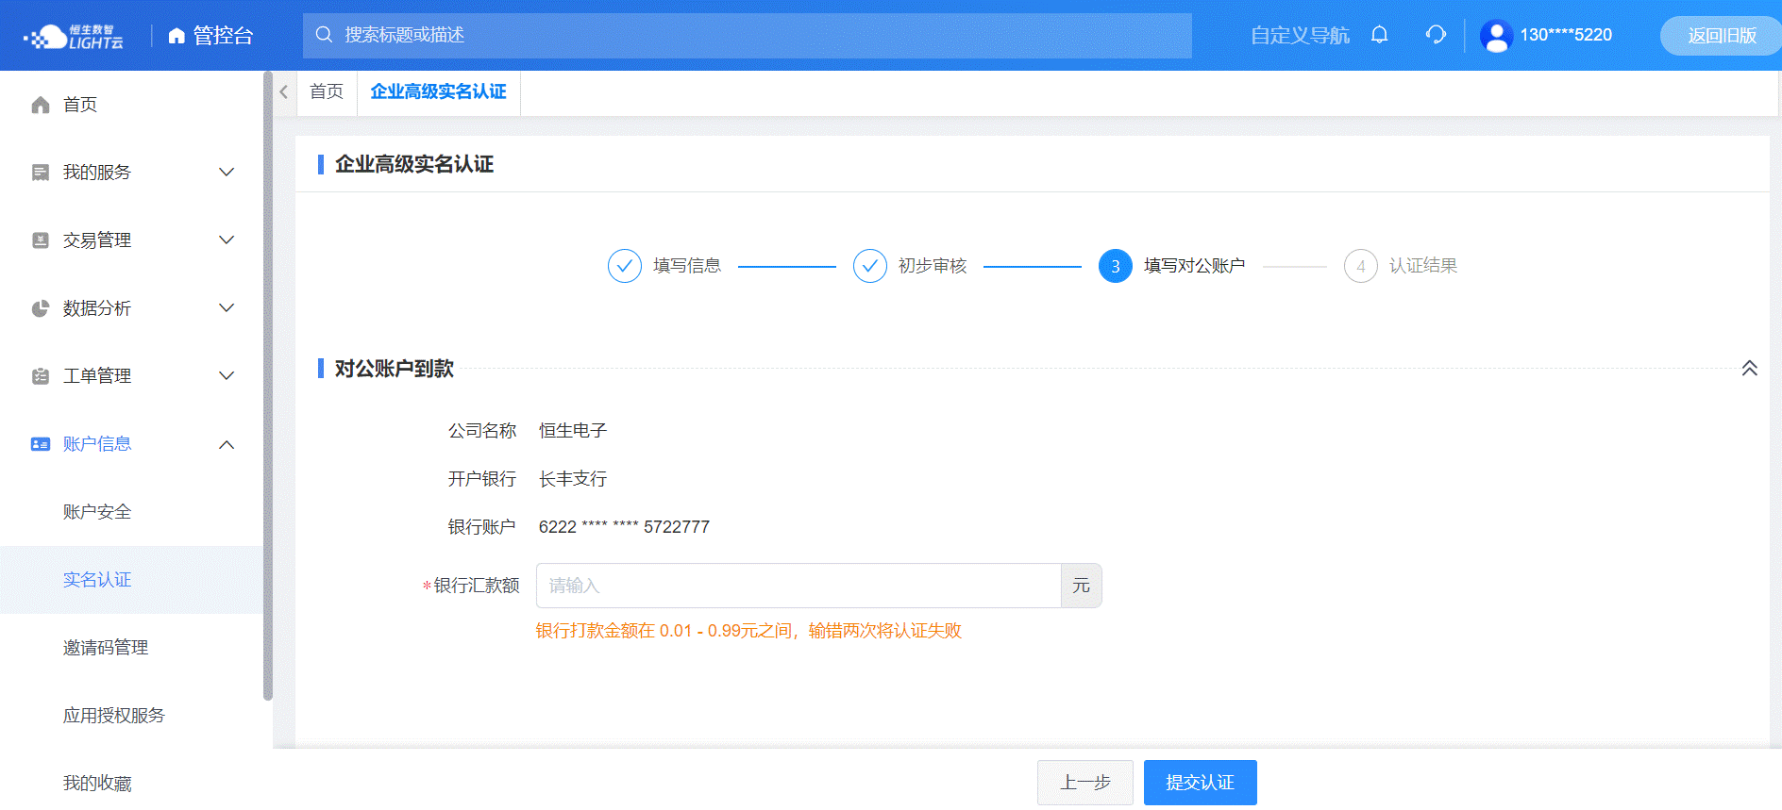Screen dimensions: 1782x810
Task: Click the 上一步 button
Action: (x=1085, y=783)
